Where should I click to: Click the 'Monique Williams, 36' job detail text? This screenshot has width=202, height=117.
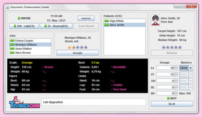tap(78, 38)
